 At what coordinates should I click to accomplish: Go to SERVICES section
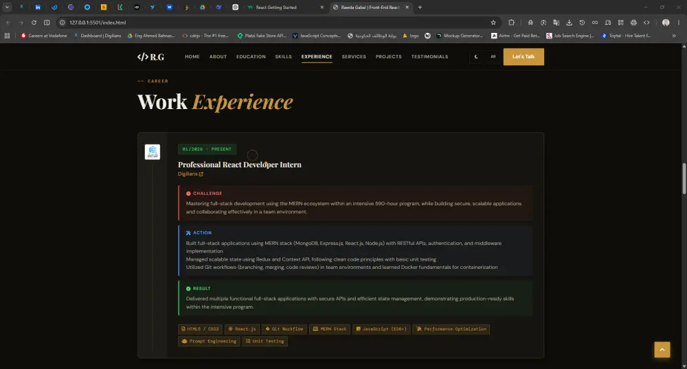point(354,57)
